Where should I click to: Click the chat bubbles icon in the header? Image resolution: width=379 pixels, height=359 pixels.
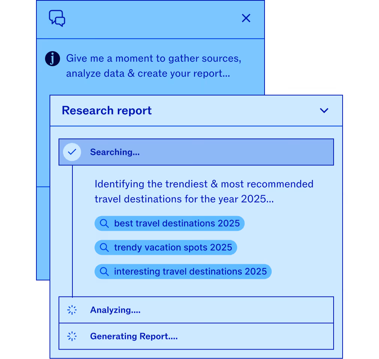pyautogui.click(x=57, y=18)
